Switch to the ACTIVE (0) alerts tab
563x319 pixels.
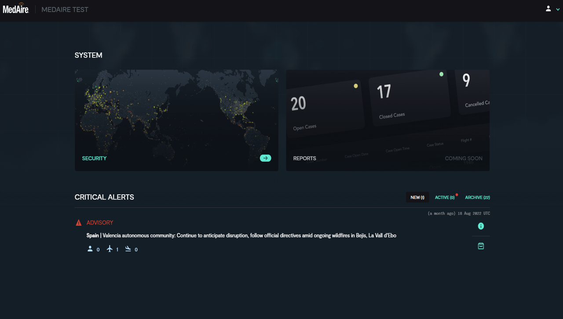click(445, 197)
